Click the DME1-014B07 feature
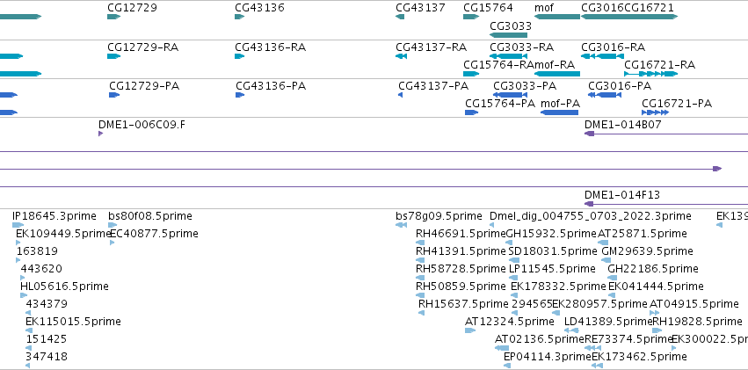748x370 pixels. [x=666, y=134]
